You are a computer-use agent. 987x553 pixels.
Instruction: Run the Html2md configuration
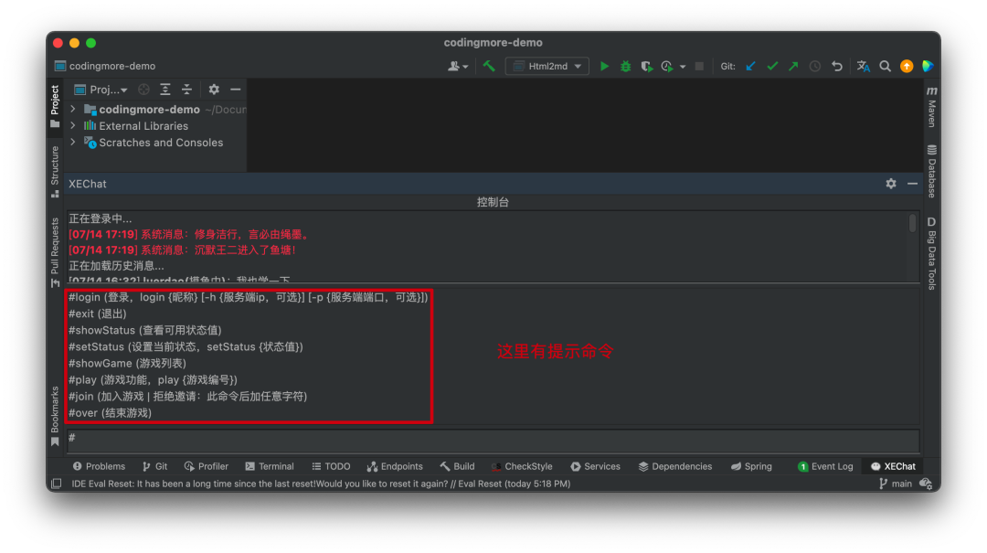[605, 66]
